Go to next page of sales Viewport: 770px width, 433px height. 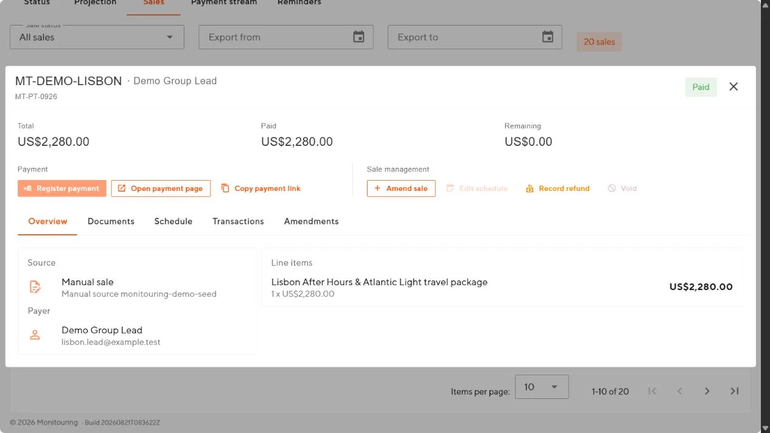click(707, 391)
